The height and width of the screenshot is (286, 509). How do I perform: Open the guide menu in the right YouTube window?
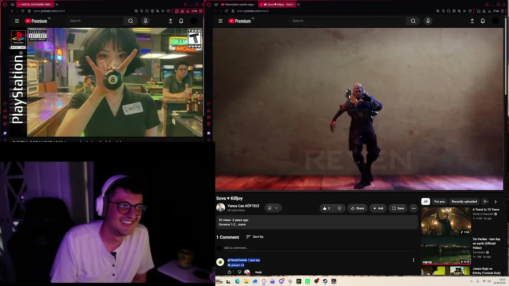pos(220,21)
